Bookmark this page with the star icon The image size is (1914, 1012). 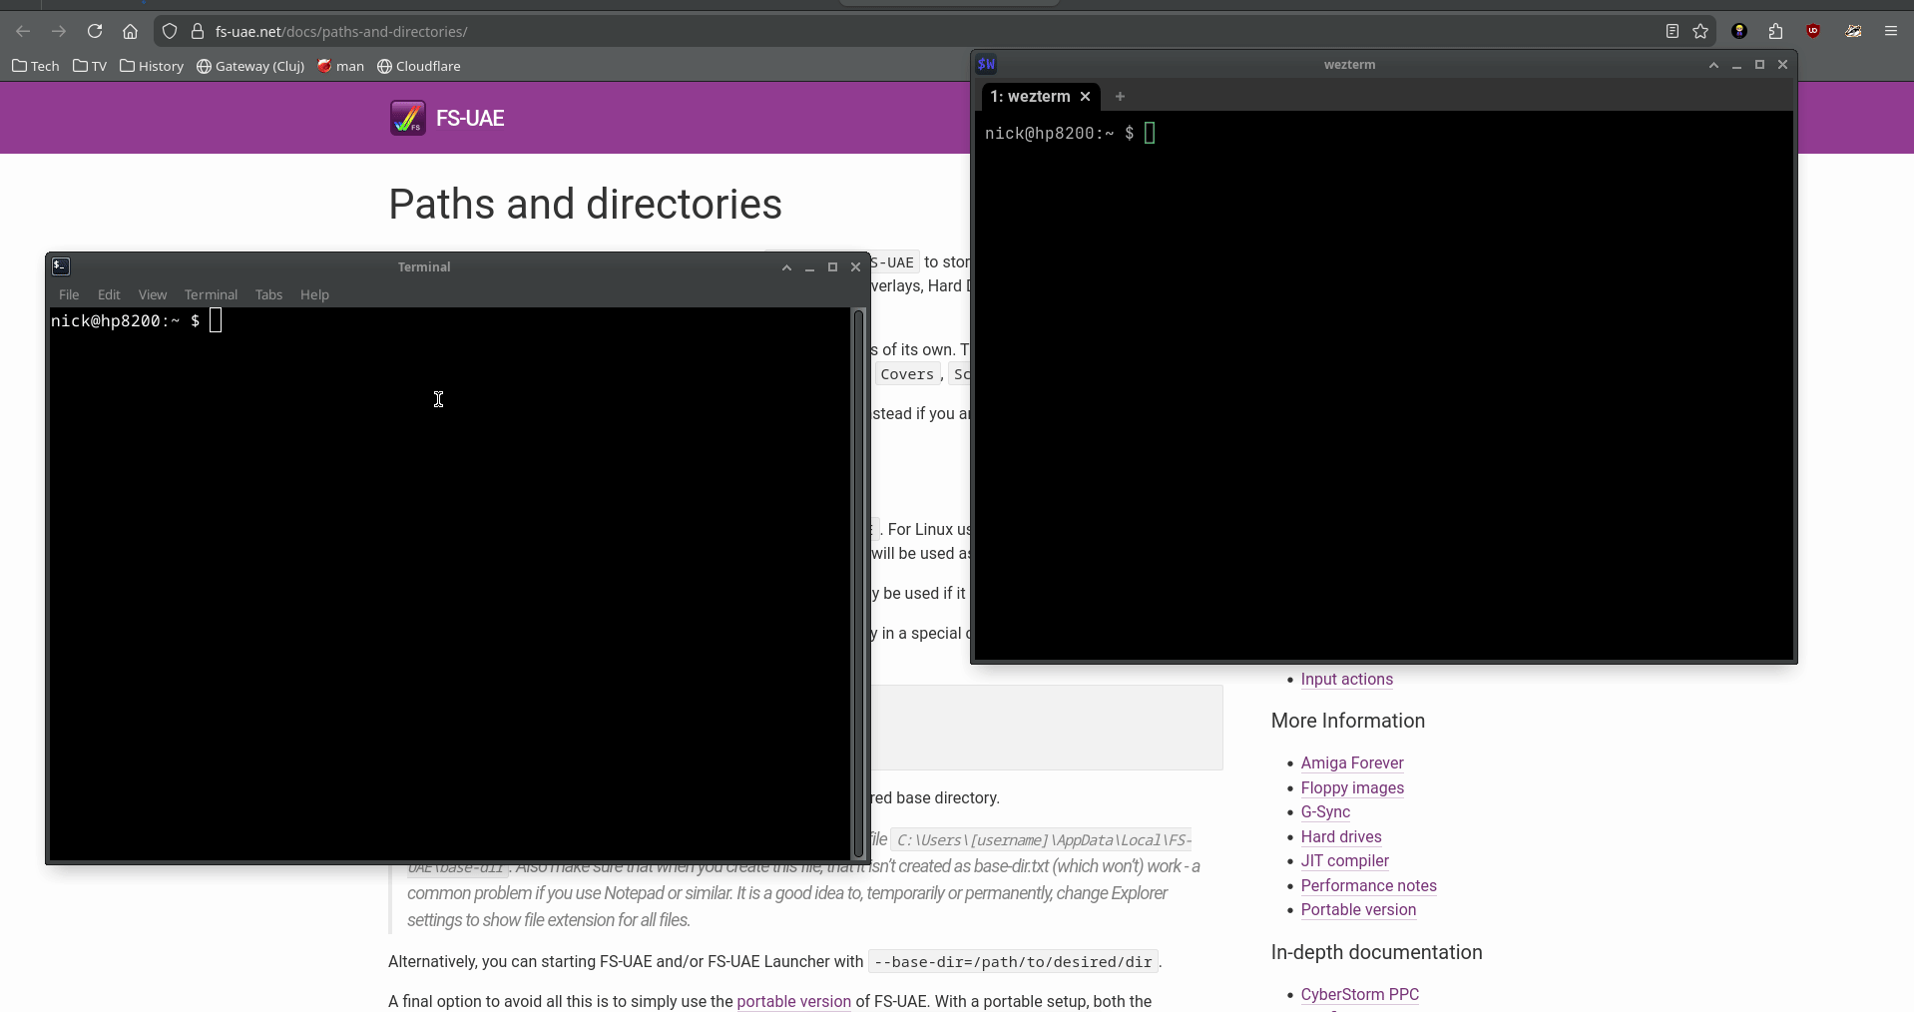tap(1700, 31)
